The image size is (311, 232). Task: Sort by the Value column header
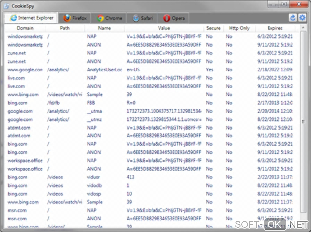click(164, 28)
